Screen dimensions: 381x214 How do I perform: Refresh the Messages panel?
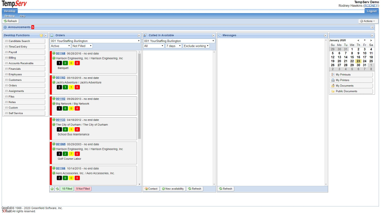point(226,189)
